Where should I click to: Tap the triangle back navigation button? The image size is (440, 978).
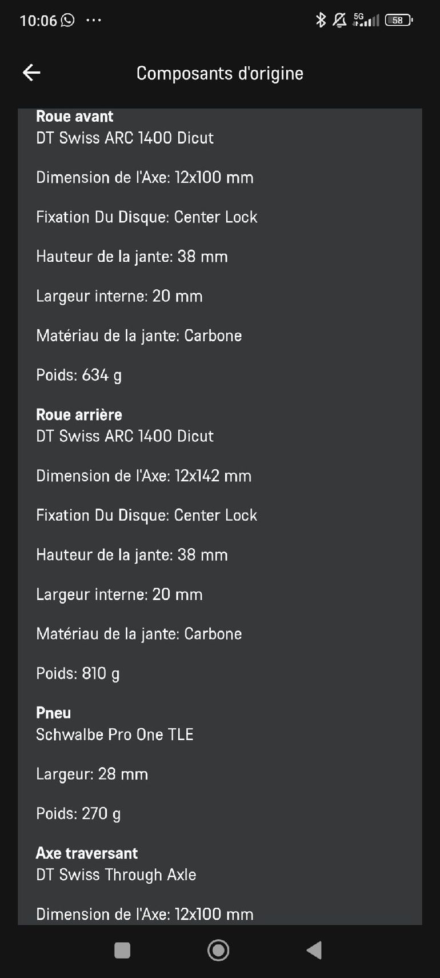(x=314, y=950)
